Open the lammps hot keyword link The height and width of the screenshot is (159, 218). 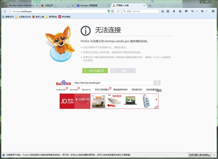74,90
